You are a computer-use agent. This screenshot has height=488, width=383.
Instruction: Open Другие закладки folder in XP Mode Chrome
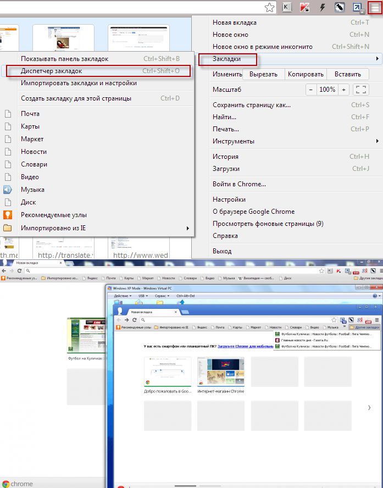(x=364, y=328)
